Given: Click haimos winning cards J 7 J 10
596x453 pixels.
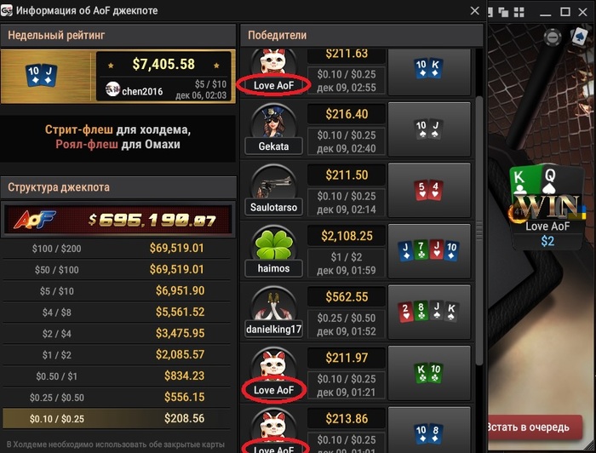Looking at the screenshot, I should [429, 251].
